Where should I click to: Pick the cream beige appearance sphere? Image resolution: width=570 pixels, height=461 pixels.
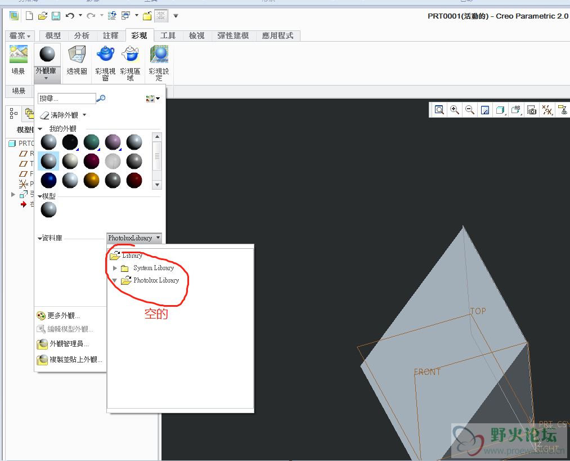[x=70, y=162]
